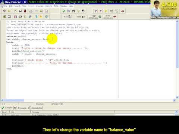Click the blue question mark help icon
This screenshot has height=134, width=179.
[x=36, y=17]
